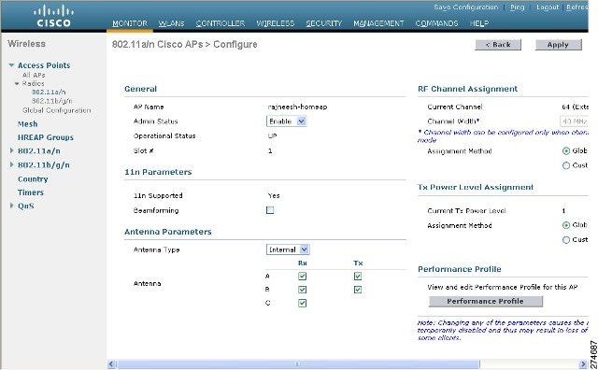Open the Admin Status dropdown
The height and width of the screenshot is (370, 598).
click(x=287, y=121)
